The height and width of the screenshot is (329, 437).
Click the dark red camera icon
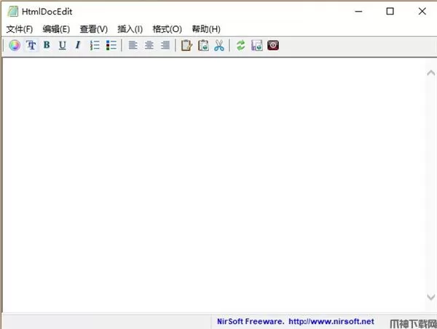(x=273, y=45)
